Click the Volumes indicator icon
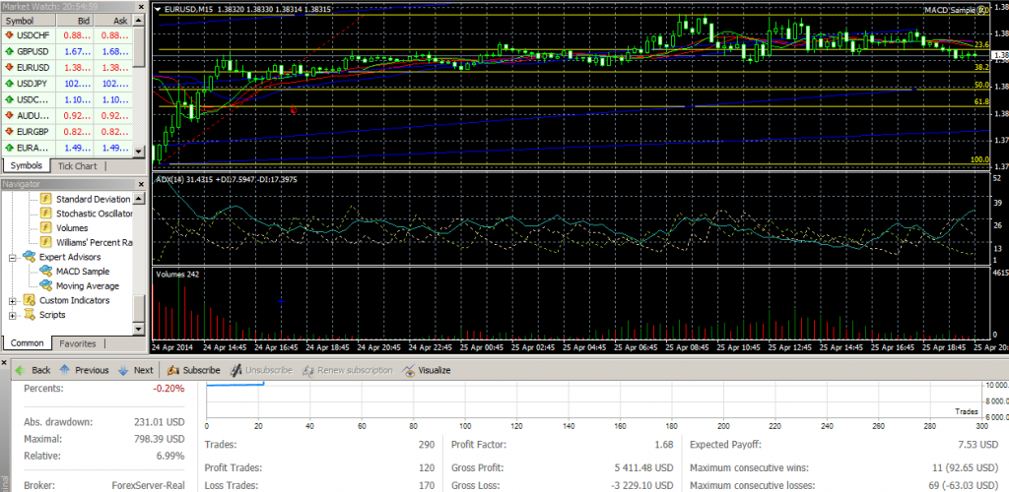 click(45, 227)
